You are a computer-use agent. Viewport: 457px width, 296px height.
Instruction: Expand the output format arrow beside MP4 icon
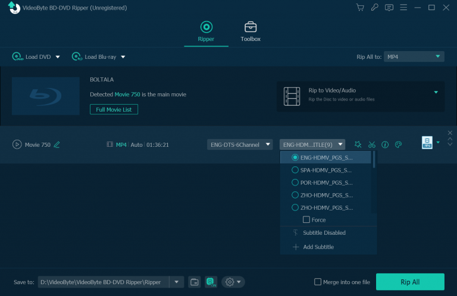click(x=438, y=142)
